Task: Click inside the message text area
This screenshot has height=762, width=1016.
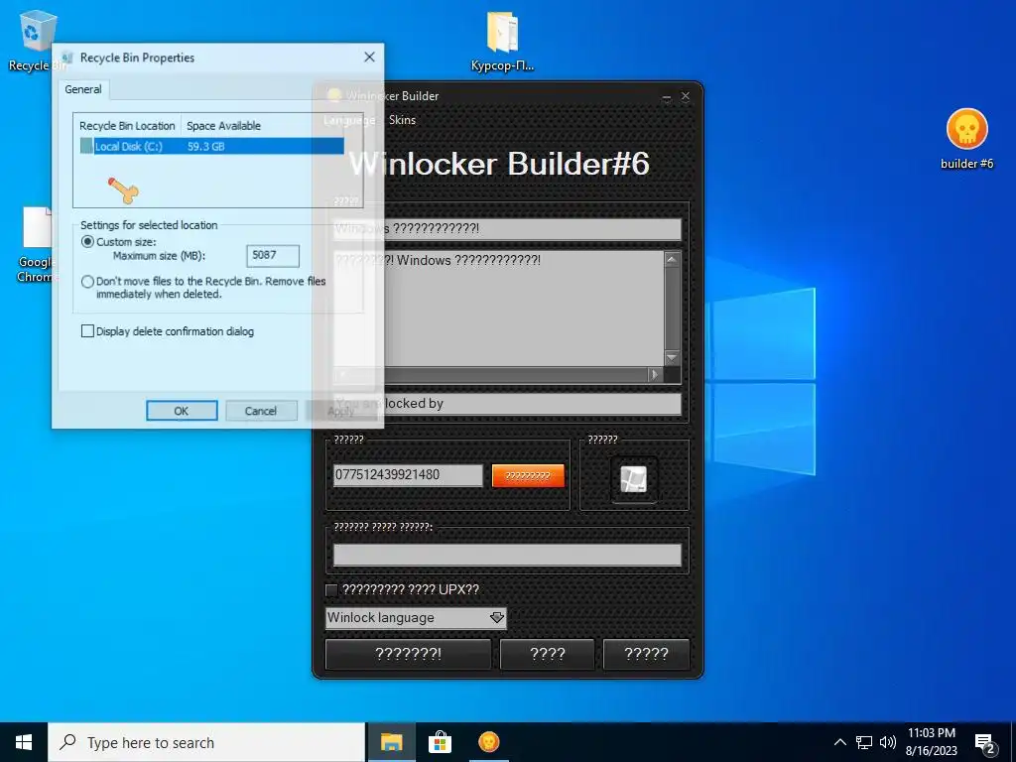Action: click(499, 310)
